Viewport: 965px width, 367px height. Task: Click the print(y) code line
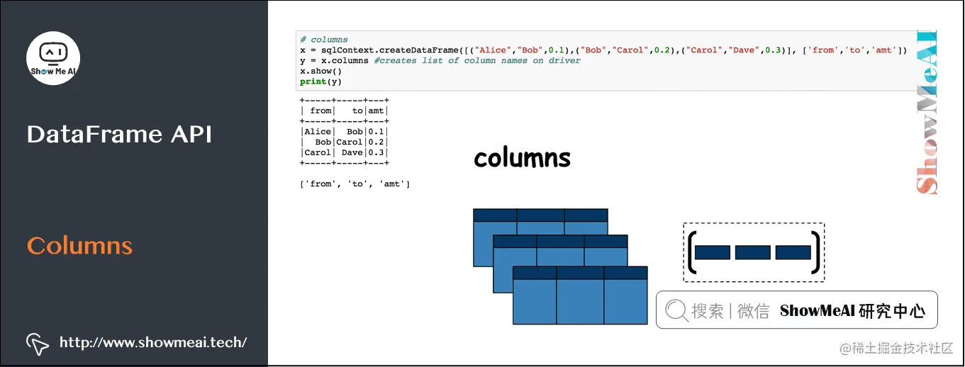[320, 82]
